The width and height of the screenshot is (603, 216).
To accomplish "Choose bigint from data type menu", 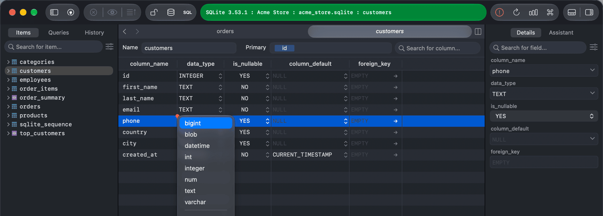I will 206,123.
